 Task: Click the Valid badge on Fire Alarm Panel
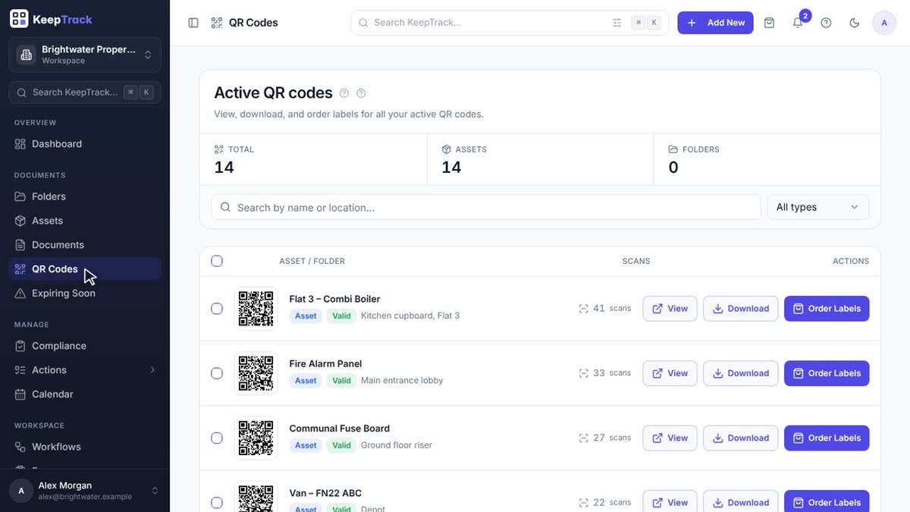click(x=341, y=381)
